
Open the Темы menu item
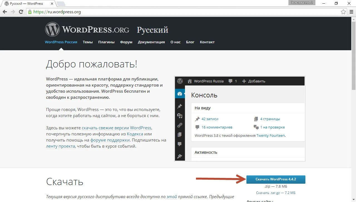pos(88,42)
